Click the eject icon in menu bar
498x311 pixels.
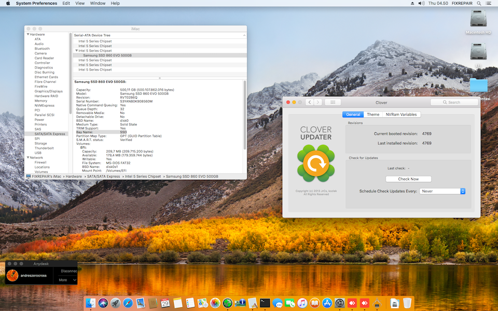412,3
